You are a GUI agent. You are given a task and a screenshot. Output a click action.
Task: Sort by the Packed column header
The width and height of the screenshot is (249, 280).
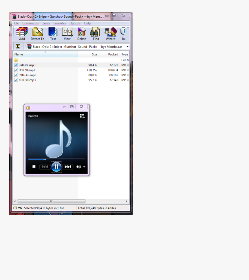click(x=109, y=54)
